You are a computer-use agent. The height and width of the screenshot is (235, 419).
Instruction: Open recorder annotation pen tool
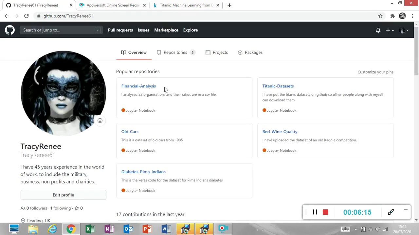point(391,212)
